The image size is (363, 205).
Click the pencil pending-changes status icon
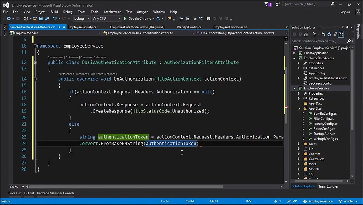coord(289,201)
